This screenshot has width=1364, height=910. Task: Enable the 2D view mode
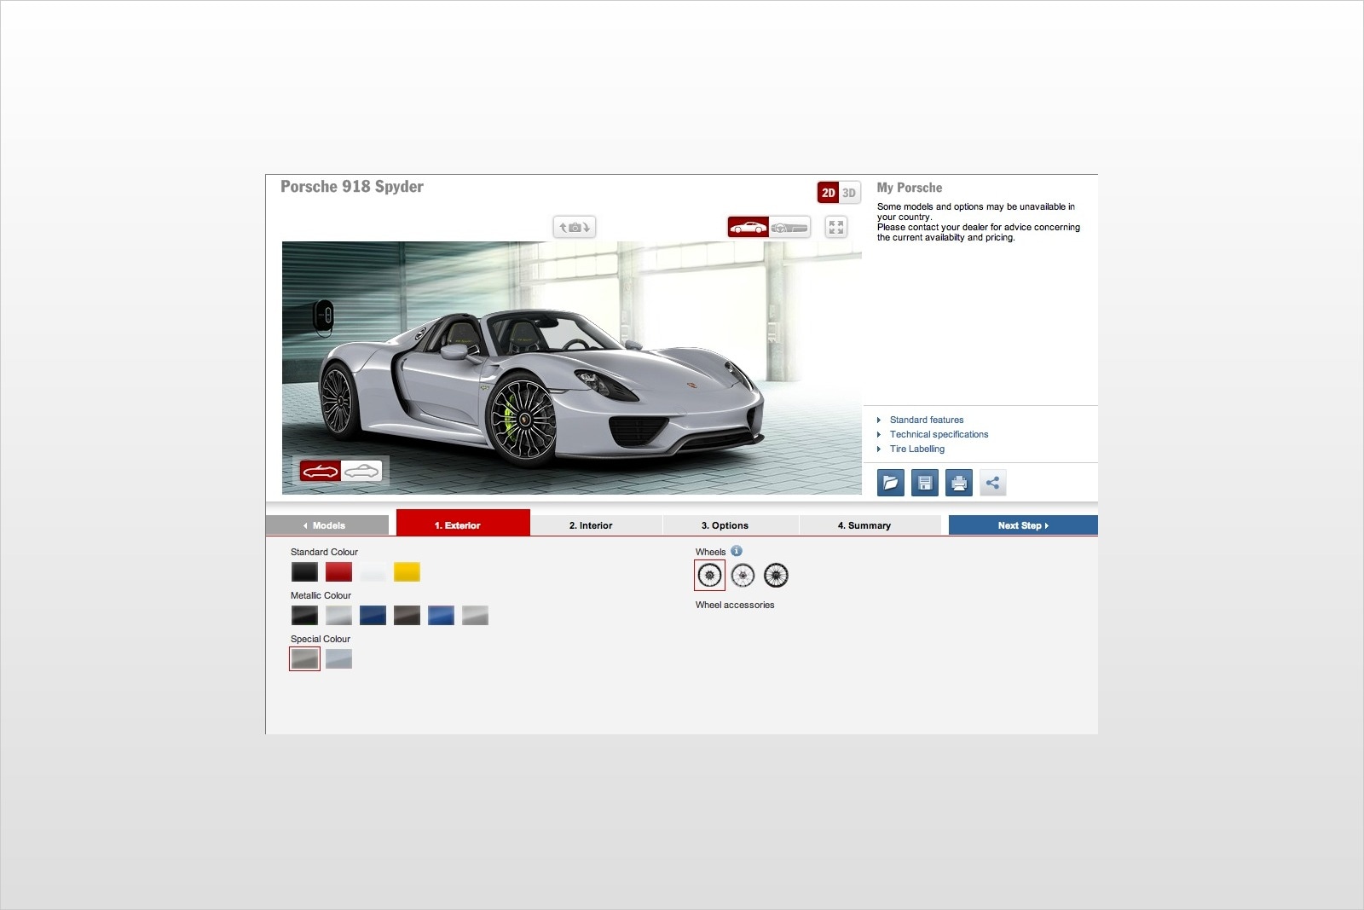coord(828,193)
